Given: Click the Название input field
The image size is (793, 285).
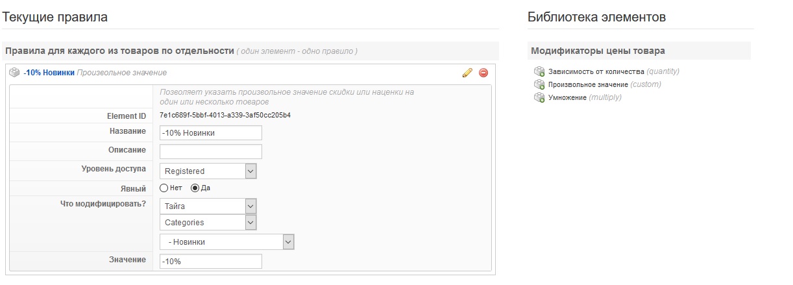Looking at the screenshot, I should point(210,132).
